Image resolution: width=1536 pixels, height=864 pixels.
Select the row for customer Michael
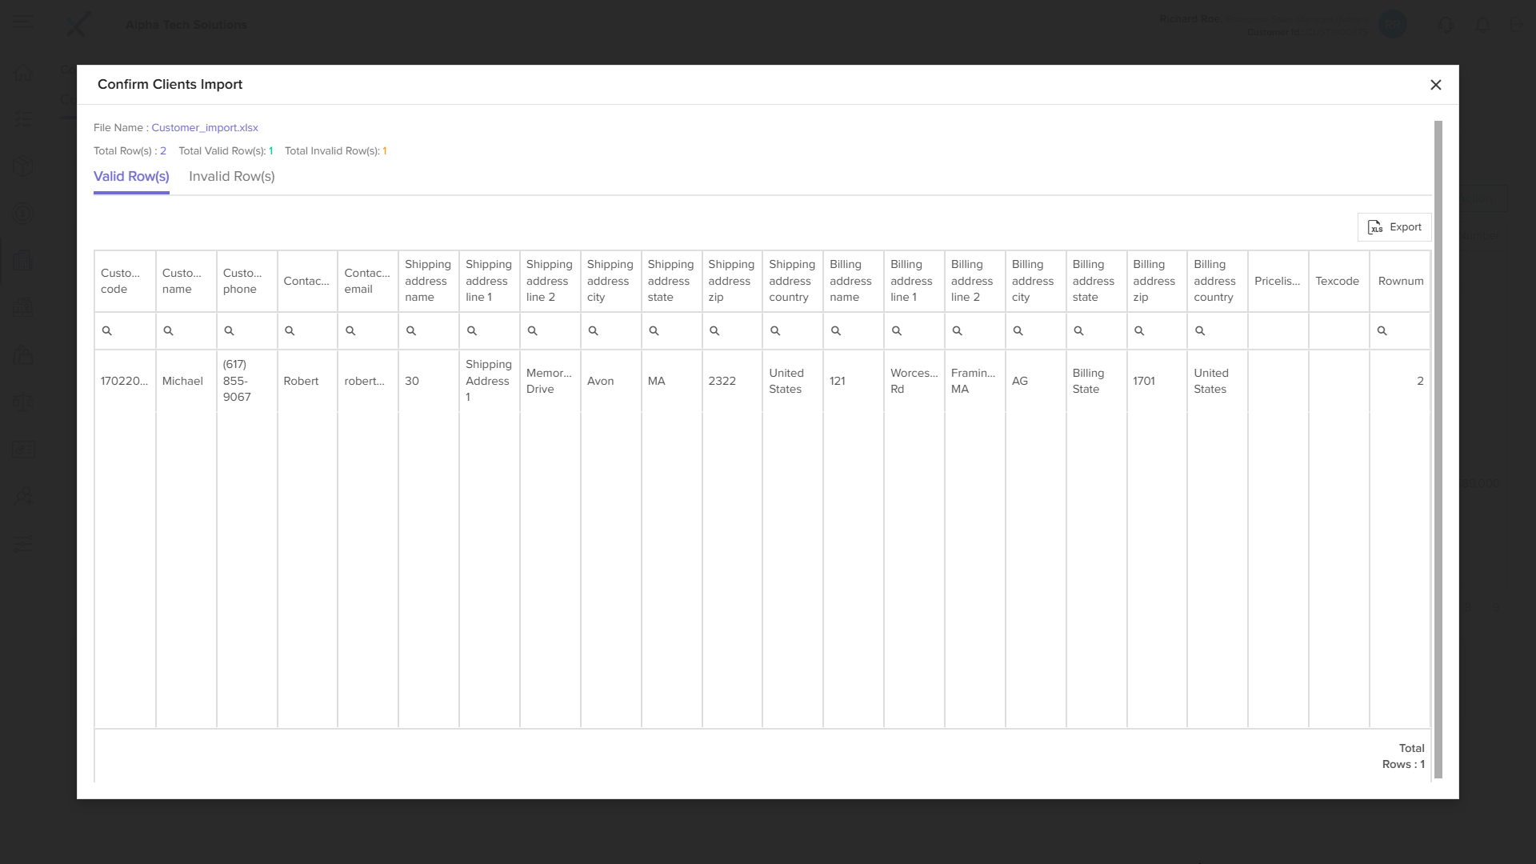pyautogui.click(x=182, y=382)
